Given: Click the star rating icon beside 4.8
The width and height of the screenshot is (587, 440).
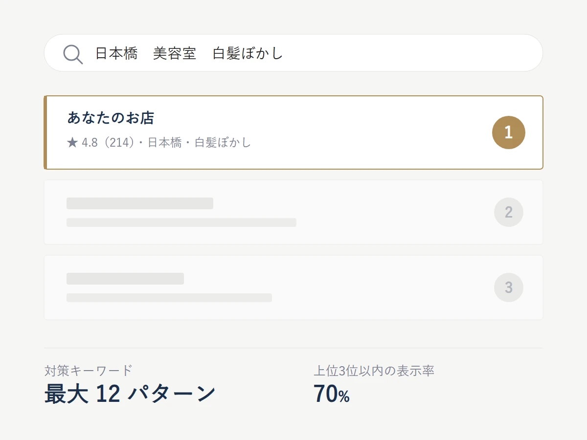Looking at the screenshot, I should pos(72,143).
